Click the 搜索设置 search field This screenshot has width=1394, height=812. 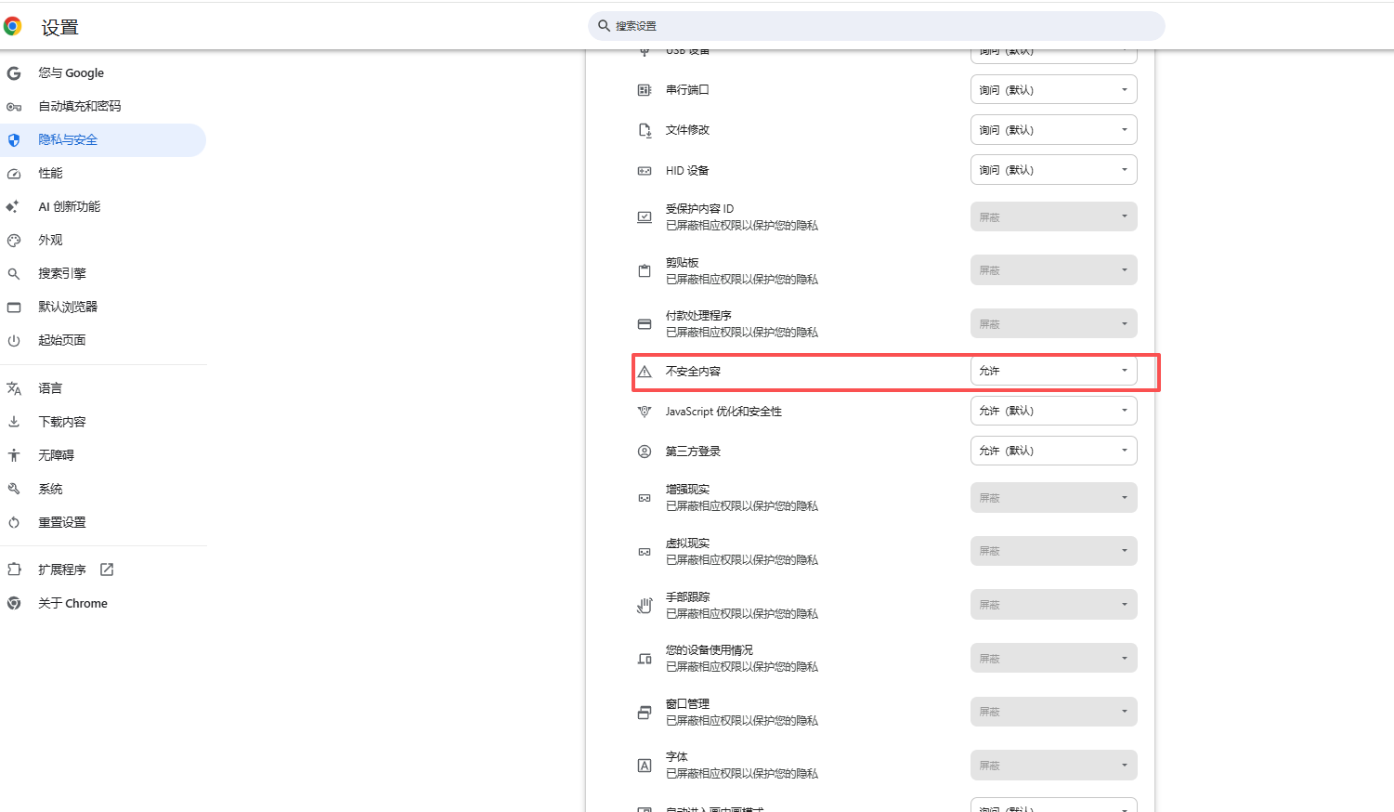tap(876, 26)
